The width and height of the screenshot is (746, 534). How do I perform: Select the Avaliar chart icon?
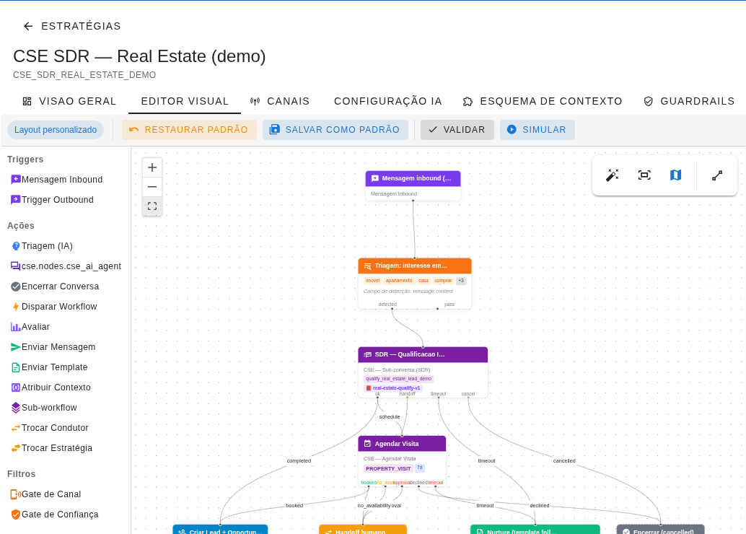pyautogui.click(x=16, y=327)
